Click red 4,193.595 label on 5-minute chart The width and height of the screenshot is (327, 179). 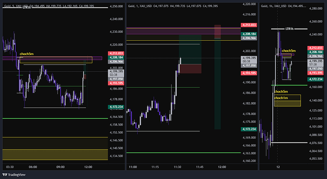click(116, 83)
